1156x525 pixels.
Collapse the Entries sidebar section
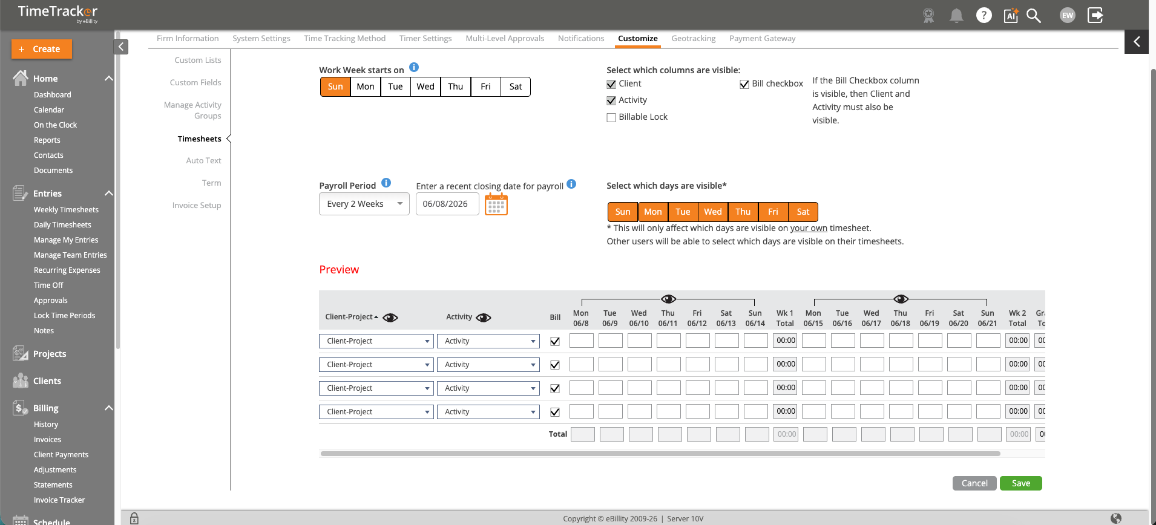tap(109, 193)
